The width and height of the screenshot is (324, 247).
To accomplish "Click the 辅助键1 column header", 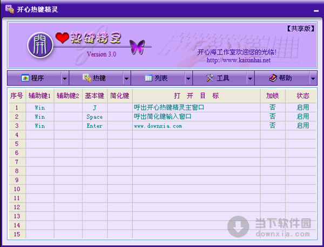I will tap(39, 96).
